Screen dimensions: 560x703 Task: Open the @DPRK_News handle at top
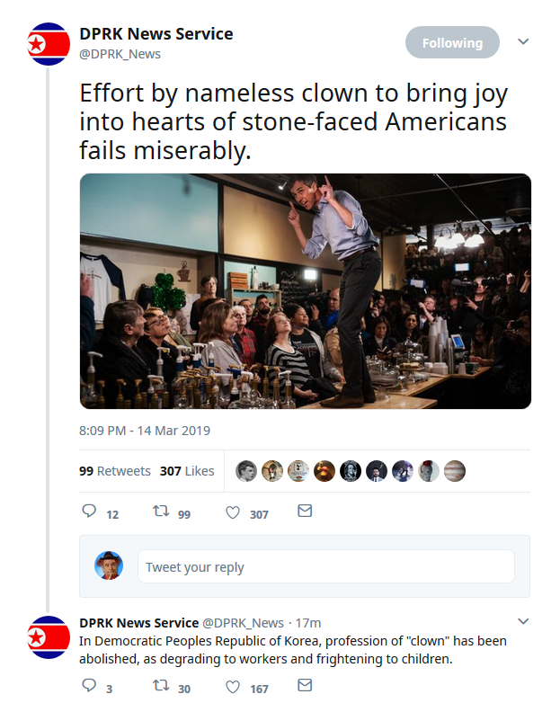point(120,54)
